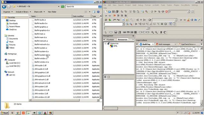The image size is (204, 115).
Task: Click the New file icon in Code::Blocks
Action: tap(106, 11)
